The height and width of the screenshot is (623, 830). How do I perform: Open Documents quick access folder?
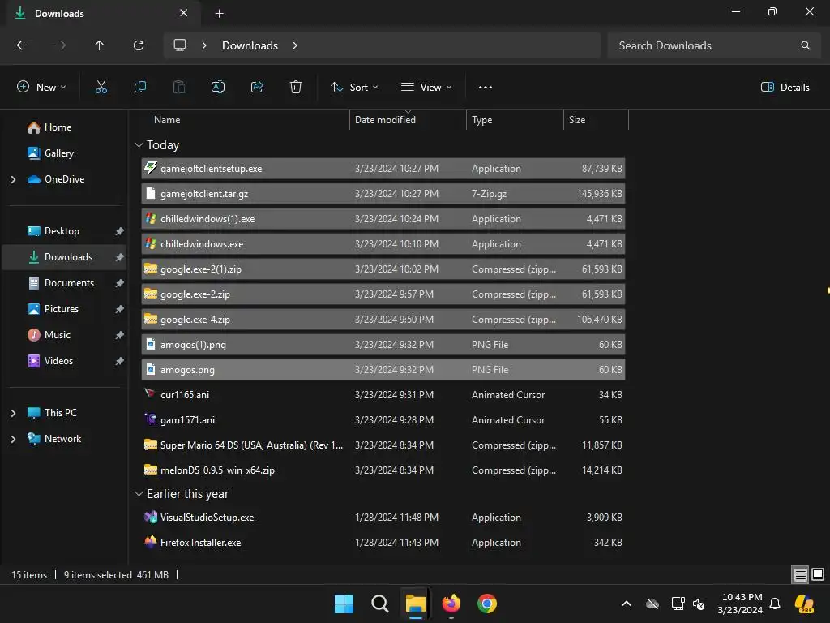click(x=69, y=283)
